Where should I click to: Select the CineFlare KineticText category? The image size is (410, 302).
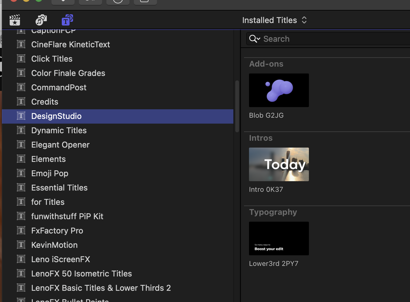coord(71,45)
